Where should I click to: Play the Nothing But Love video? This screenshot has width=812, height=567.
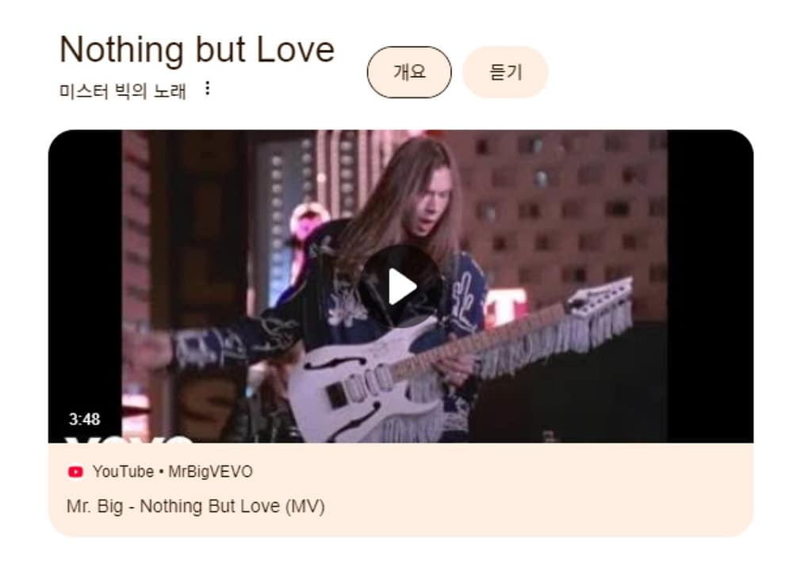(400, 286)
